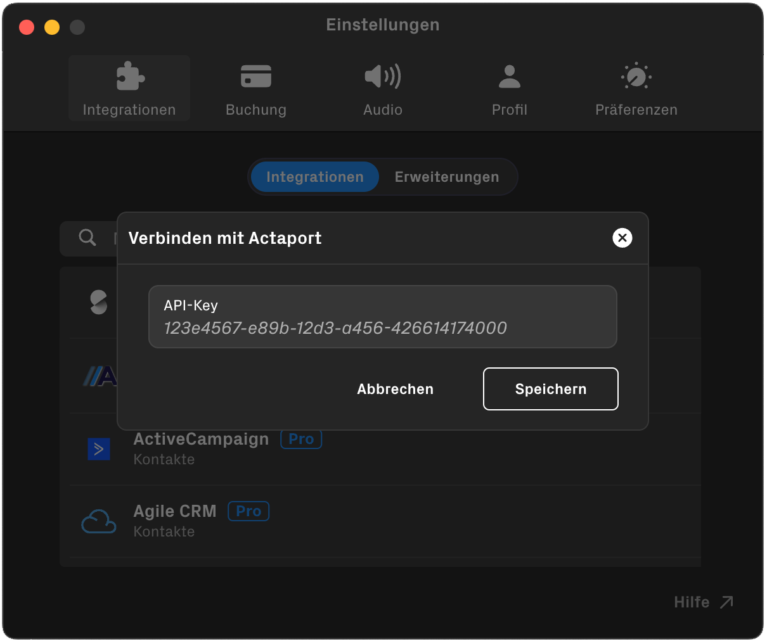Open the Buchung payment card icon
This screenshot has height=641, width=767.
(x=256, y=75)
